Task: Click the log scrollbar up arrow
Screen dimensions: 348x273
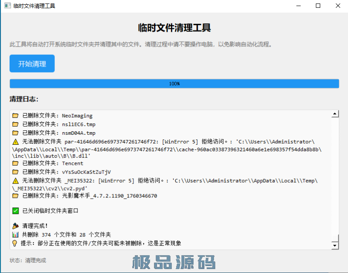Action: pyautogui.click(x=335, y=114)
